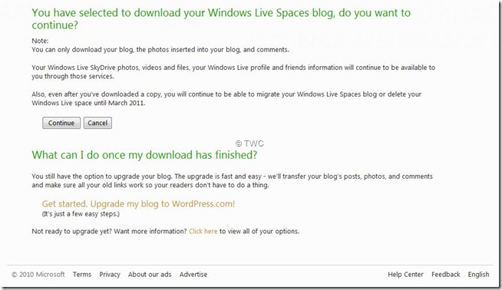Click the 'Note:' label text
Image resolution: width=502 pixels, height=290 pixels.
tap(40, 41)
